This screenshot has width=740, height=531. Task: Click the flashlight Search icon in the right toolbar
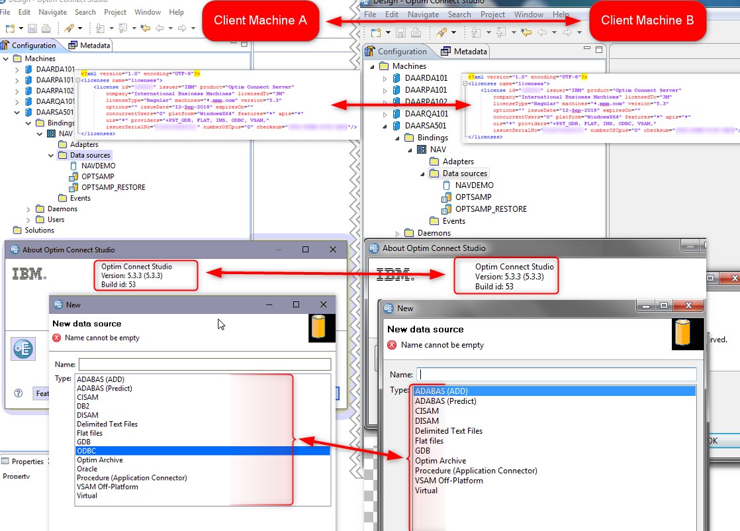click(x=441, y=32)
